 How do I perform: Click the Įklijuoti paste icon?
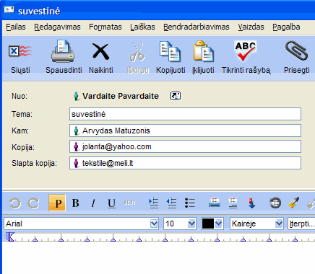coord(203,51)
